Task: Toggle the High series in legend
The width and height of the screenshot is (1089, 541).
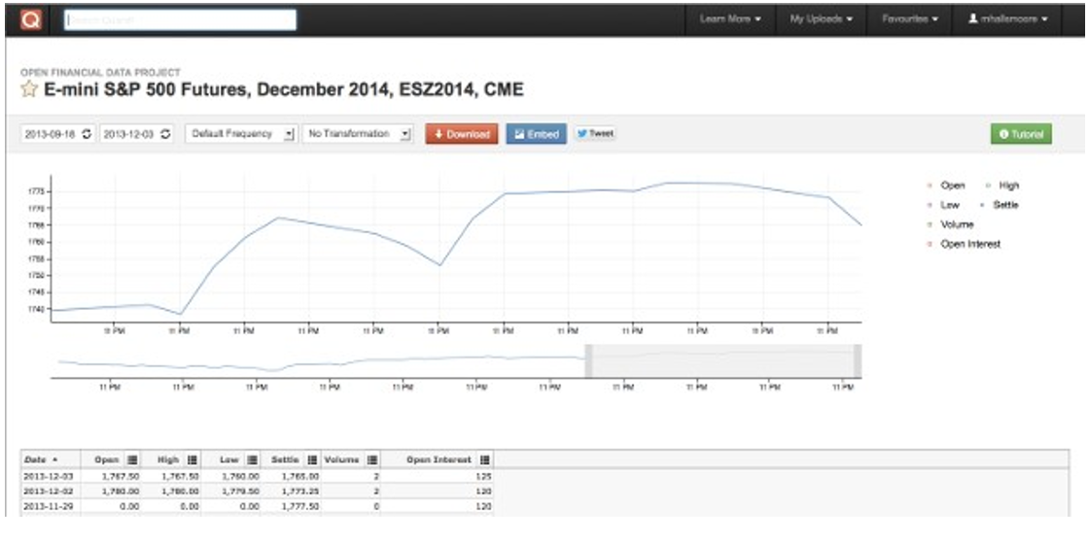Action: pos(1002,186)
